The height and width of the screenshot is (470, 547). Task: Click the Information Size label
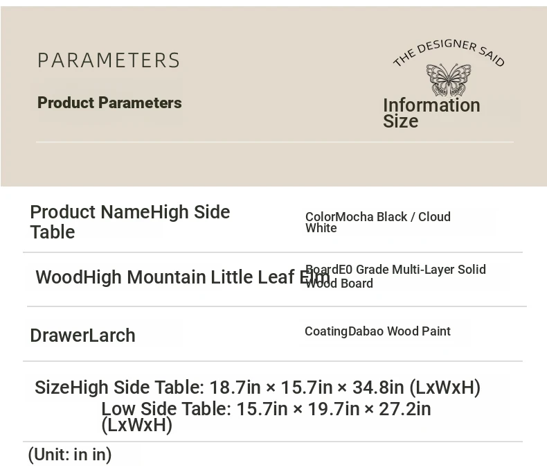431,113
